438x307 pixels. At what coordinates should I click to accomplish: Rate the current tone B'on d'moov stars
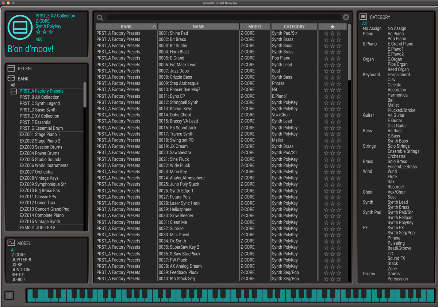click(x=45, y=32)
